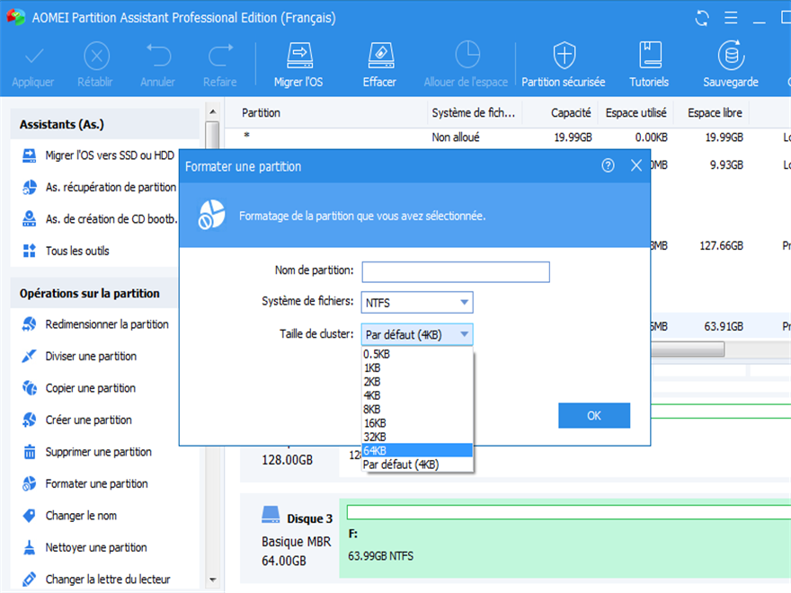Select Nettoyer une partition
The height and width of the screenshot is (593, 791).
tap(84, 547)
